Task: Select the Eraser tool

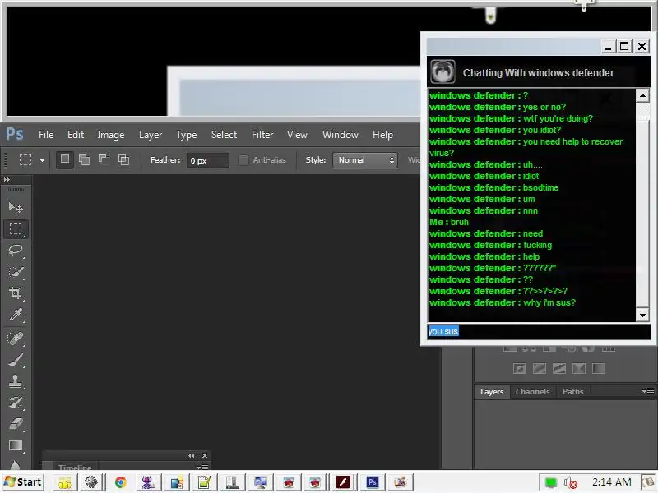Action: click(x=16, y=424)
